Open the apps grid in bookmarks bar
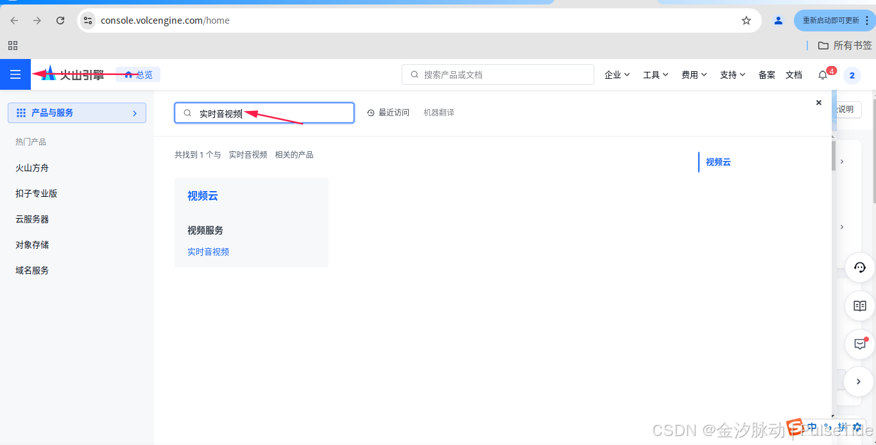 [x=13, y=46]
